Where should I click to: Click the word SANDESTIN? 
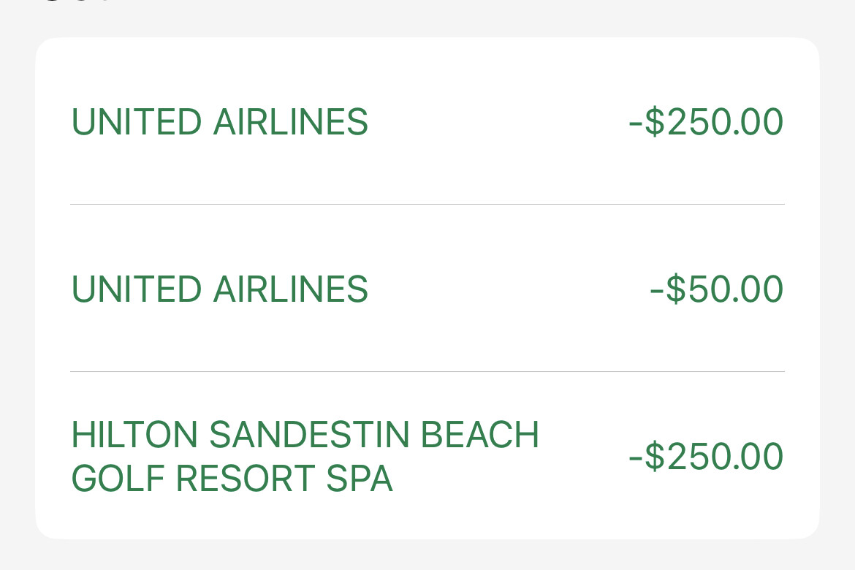click(309, 436)
